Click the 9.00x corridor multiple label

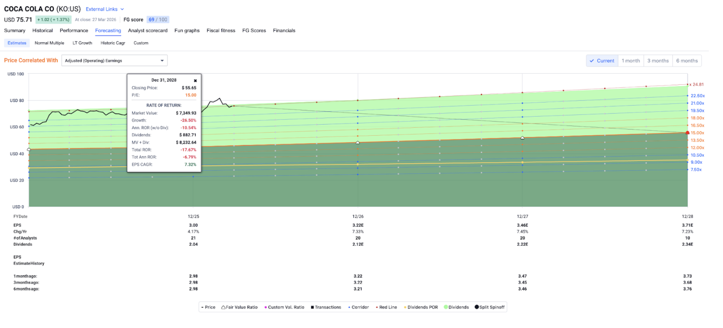tap(697, 162)
